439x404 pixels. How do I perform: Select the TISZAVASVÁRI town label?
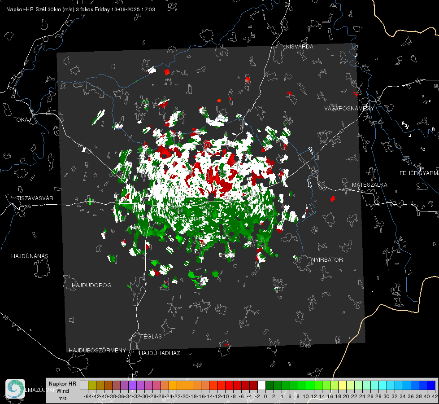coord(35,198)
